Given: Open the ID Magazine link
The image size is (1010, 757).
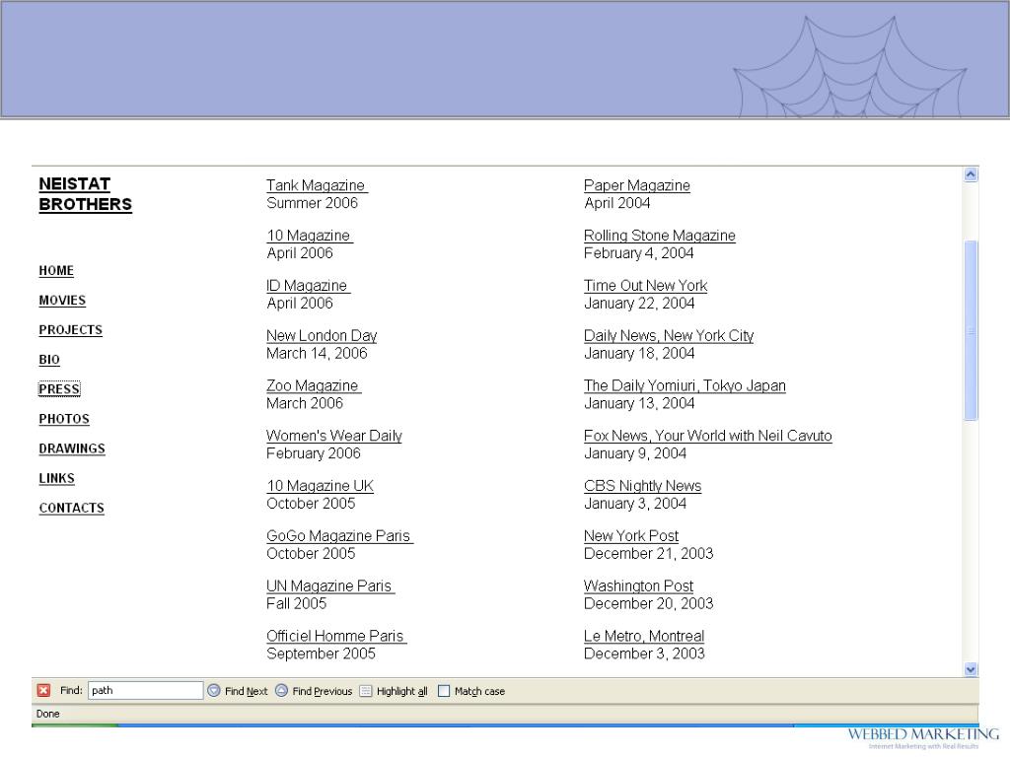Looking at the screenshot, I should 308,286.
